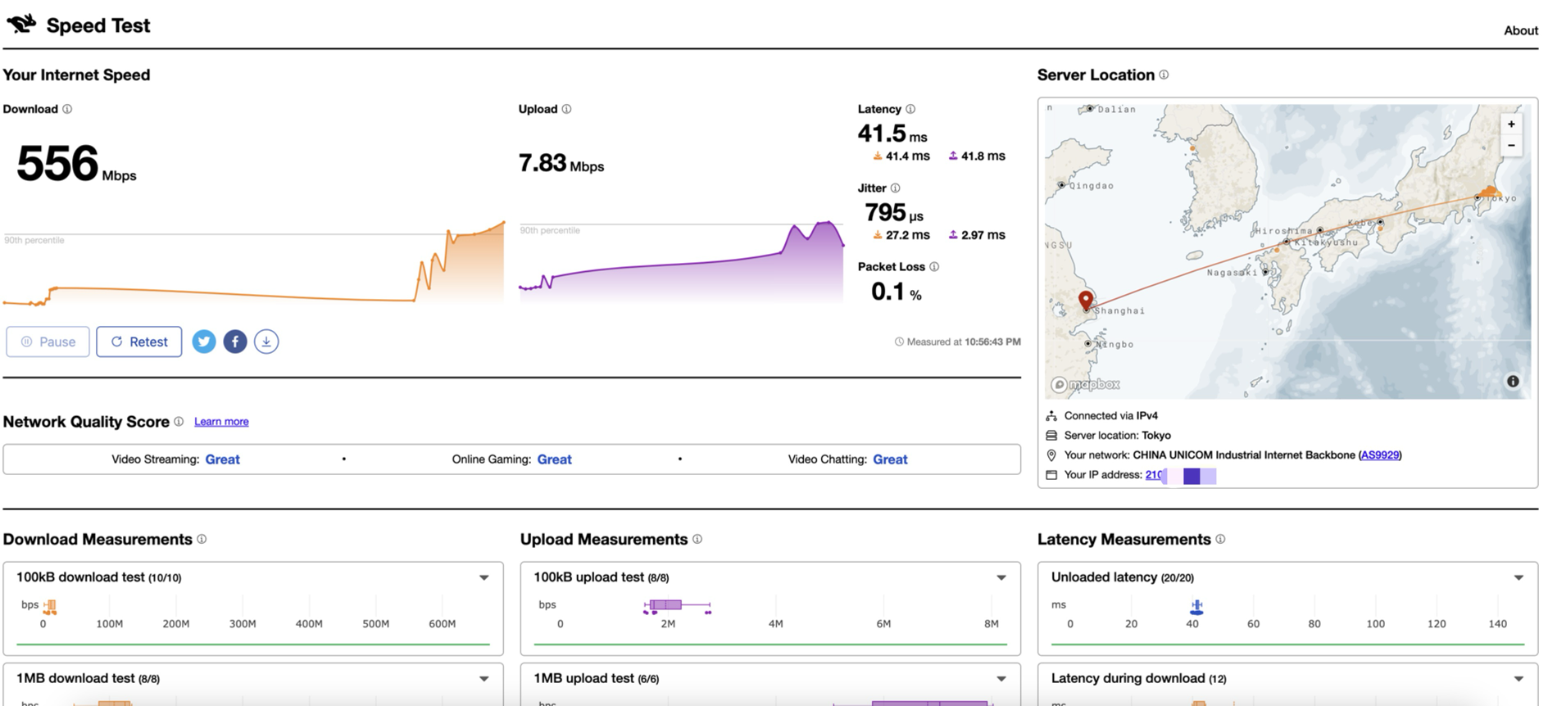Zoom in on the server map
Image resolution: width=1548 pixels, height=706 pixels.
pos(1511,124)
